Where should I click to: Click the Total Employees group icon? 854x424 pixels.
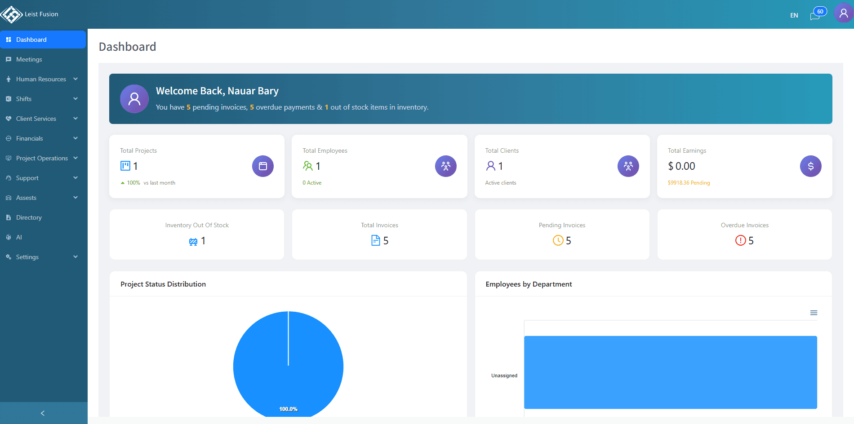point(445,166)
